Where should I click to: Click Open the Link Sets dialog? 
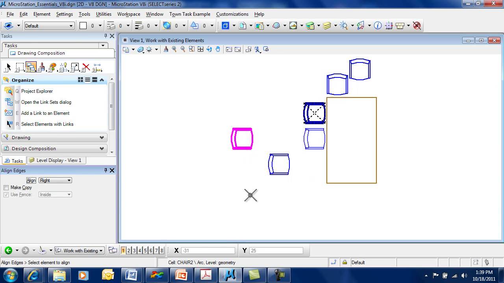[x=46, y=102]
